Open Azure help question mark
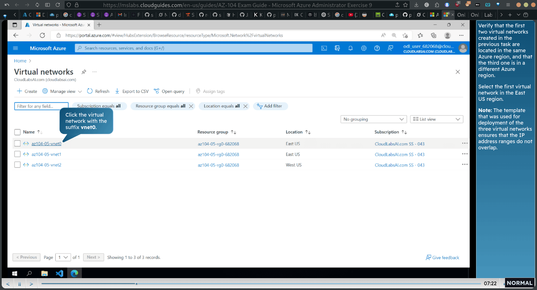This screenshot has height=290, width=537. 377,48
